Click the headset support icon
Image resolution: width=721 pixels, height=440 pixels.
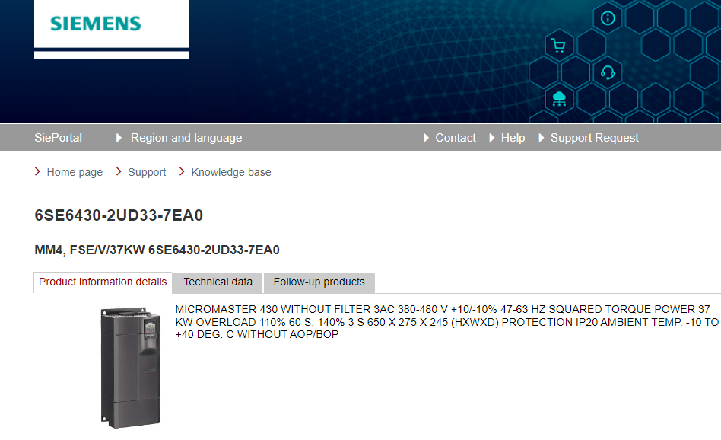pyautogui.click(x=608, y=72)
